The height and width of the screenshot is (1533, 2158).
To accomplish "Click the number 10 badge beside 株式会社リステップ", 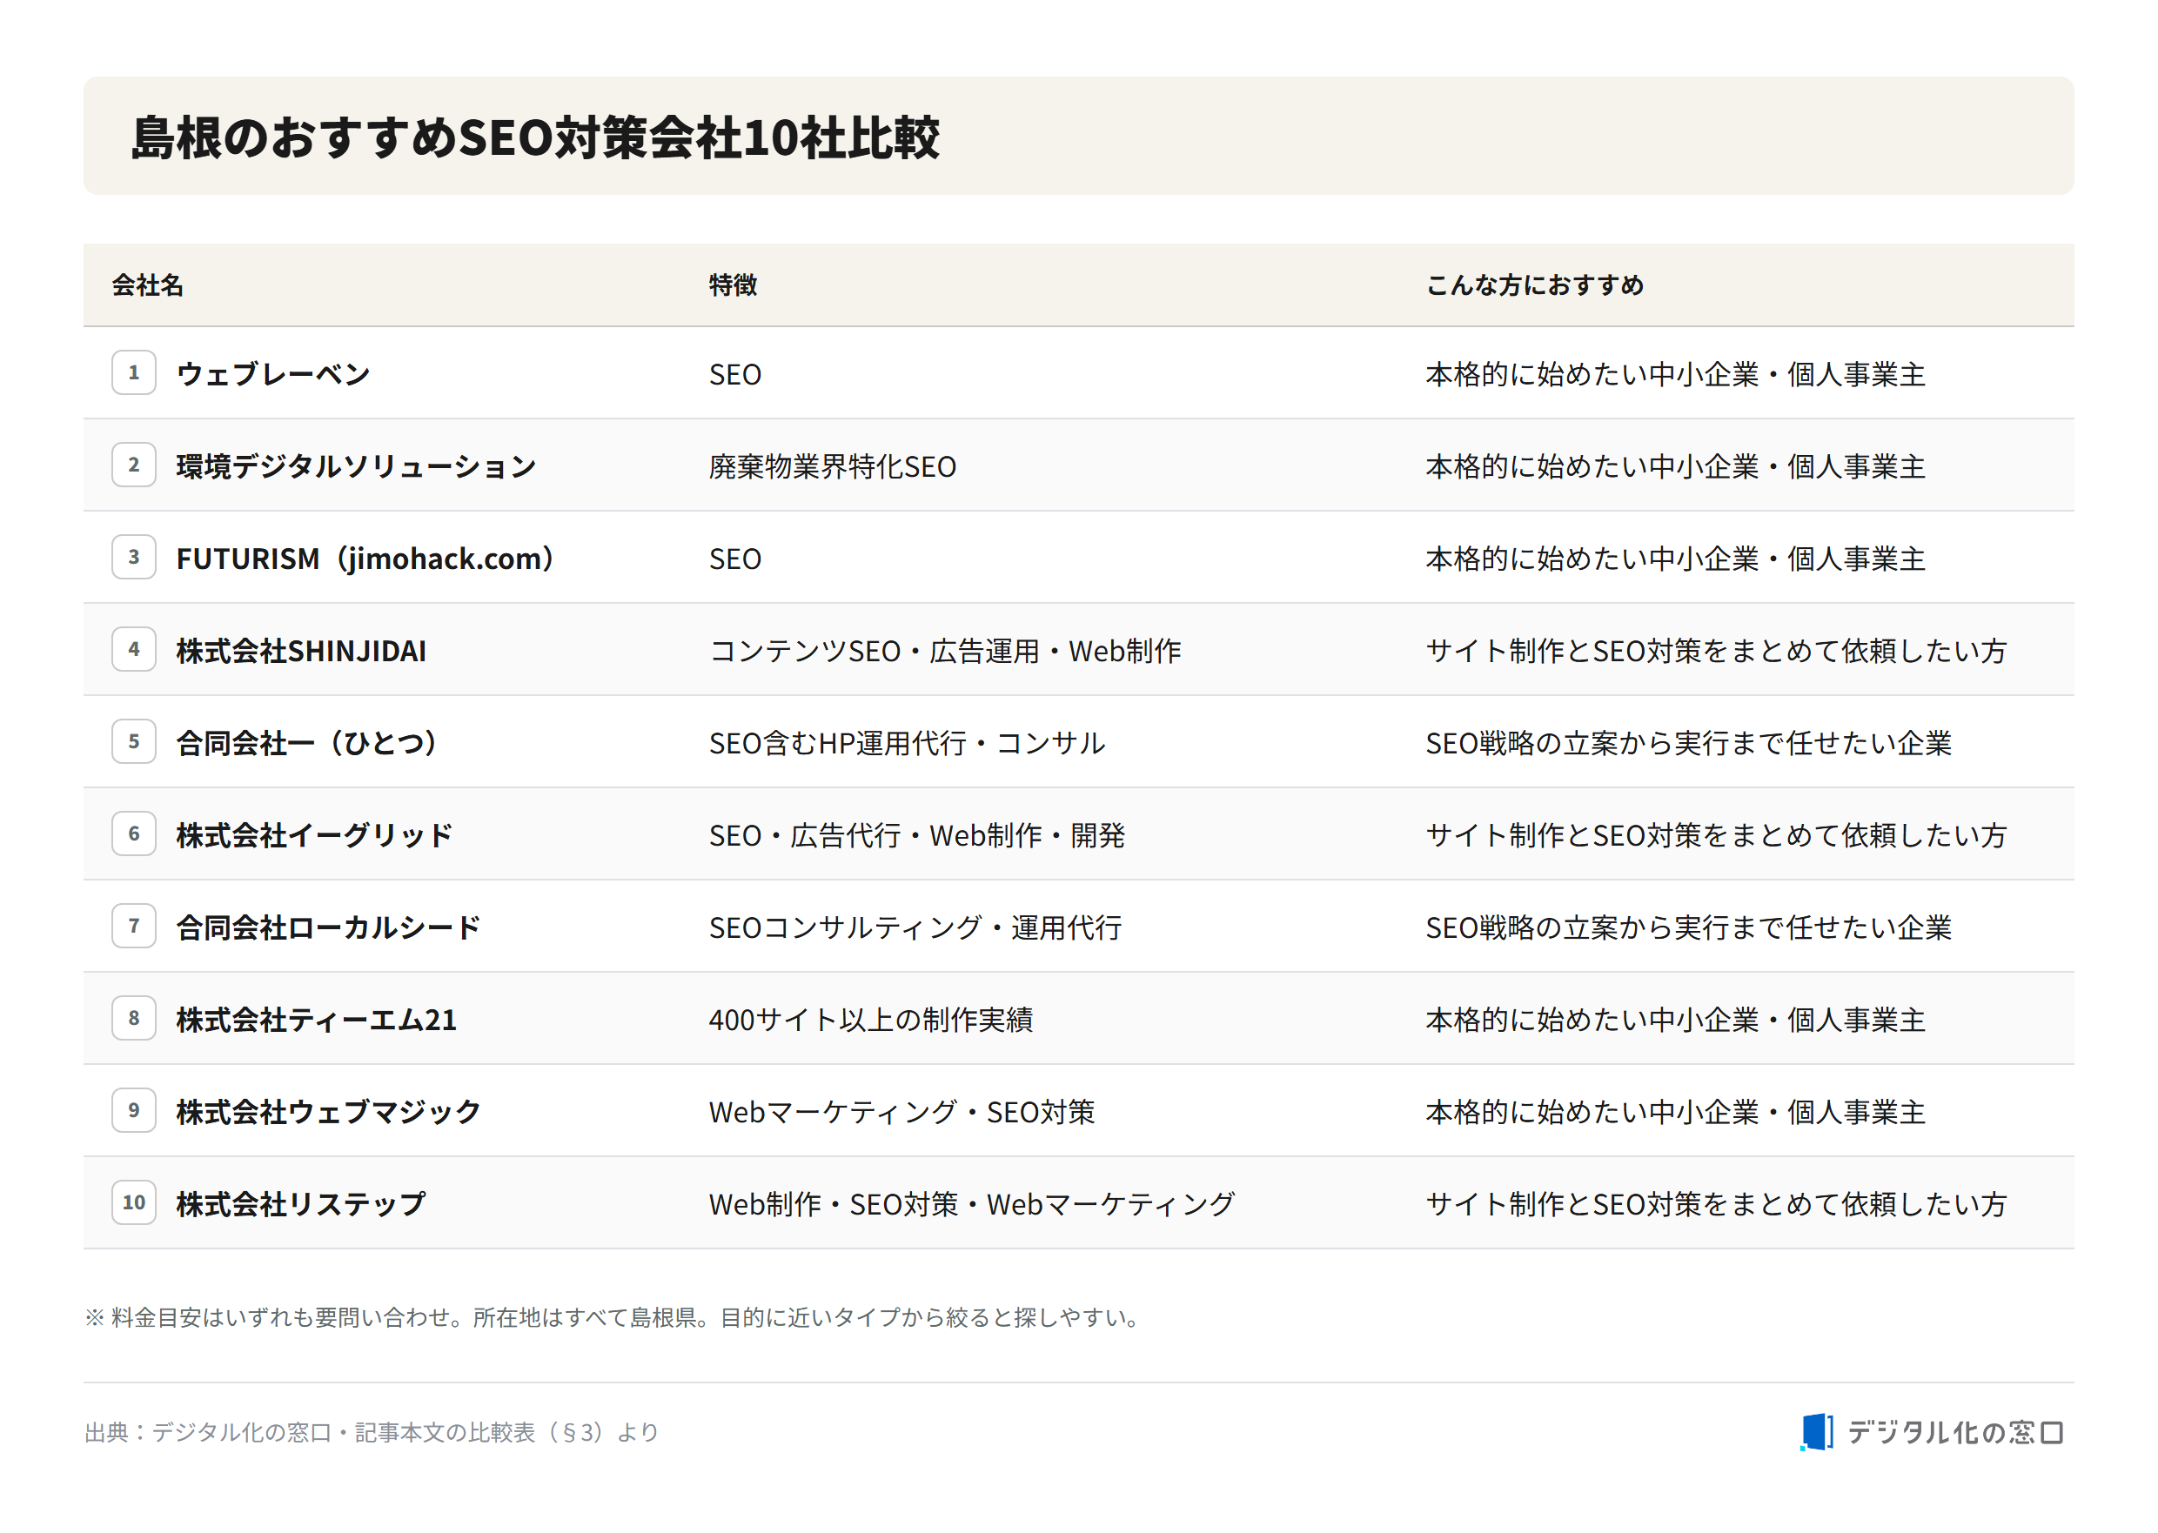I will pos(134,1202).
